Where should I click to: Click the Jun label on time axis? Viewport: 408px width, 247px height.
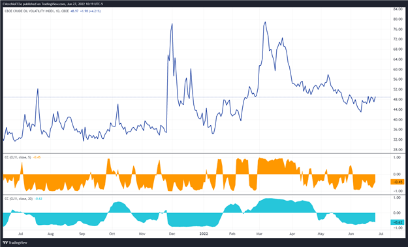(351, 234)
